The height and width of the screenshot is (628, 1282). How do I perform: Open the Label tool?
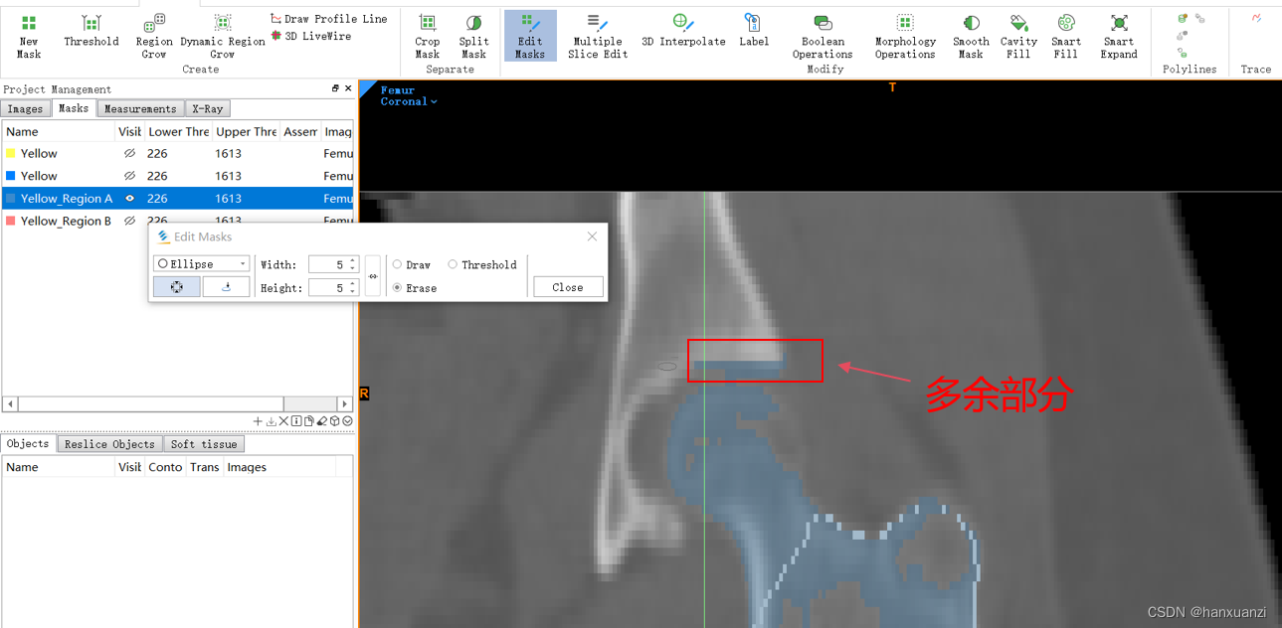coord(754,31)
